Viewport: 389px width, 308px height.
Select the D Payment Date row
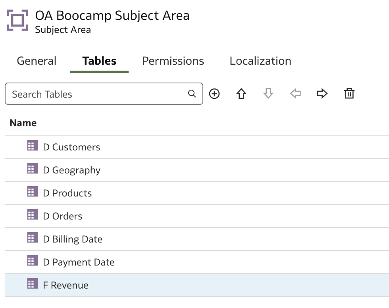pos(197,262)
